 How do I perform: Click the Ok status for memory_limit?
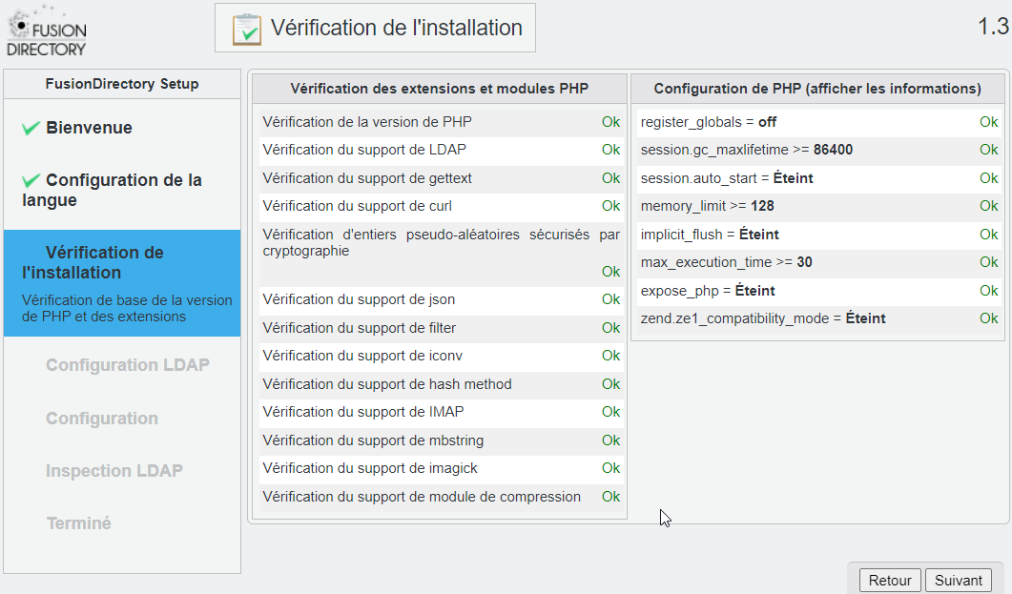point(989,206)
